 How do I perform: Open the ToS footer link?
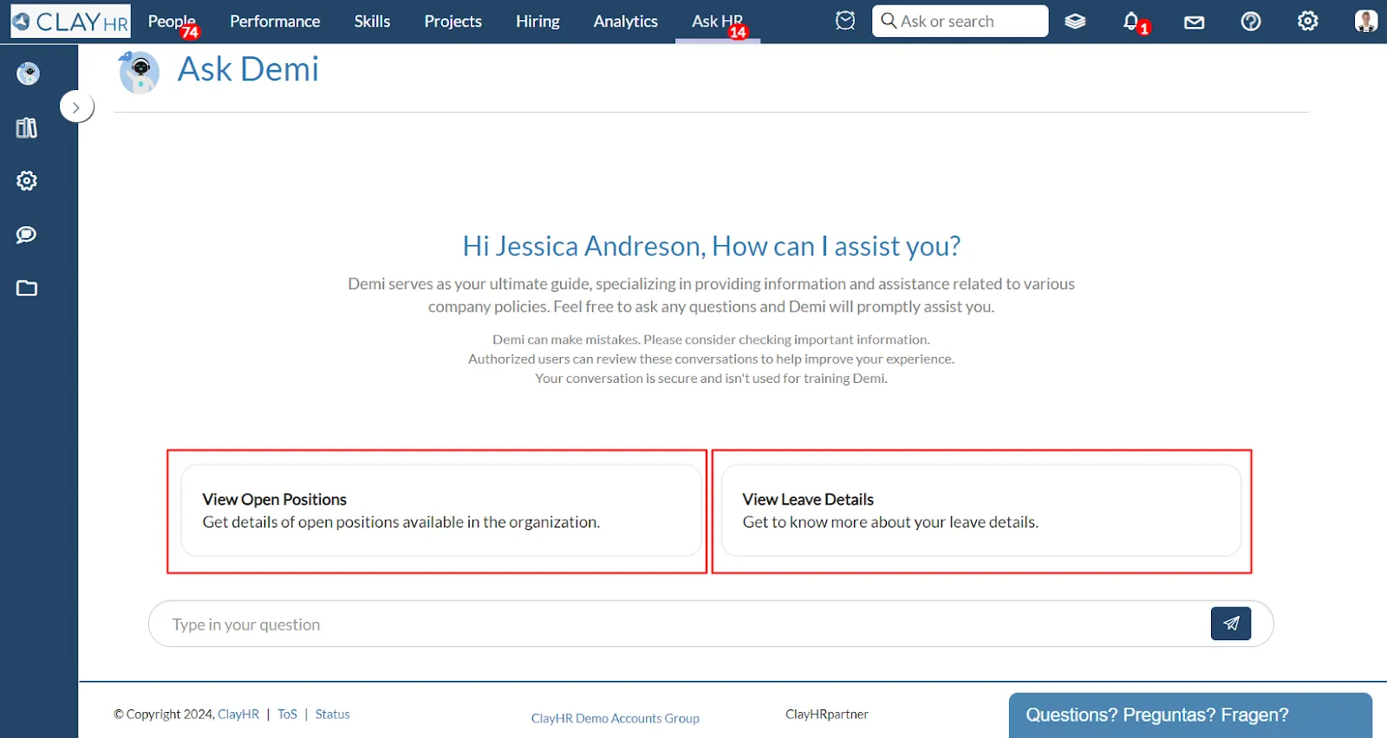click(x=288, y=715)
